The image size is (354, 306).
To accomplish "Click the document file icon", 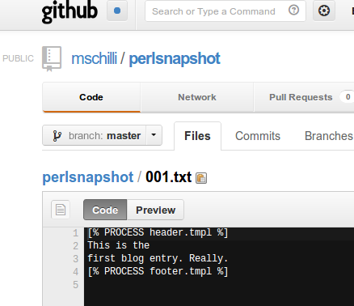I will (61, 210).
